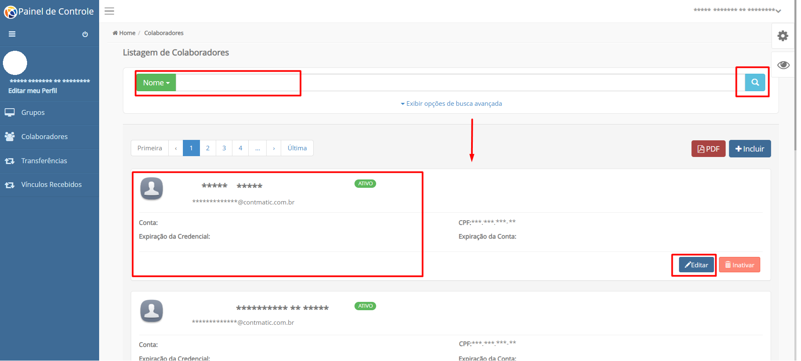Image resolution: width=801 pixels, height=361 pixels.
Task: Toggle the eye visibility icon
Action: 783,65
